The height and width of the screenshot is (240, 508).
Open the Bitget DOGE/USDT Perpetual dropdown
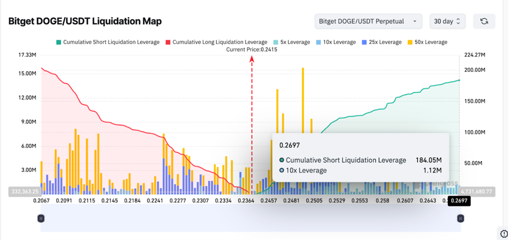[x=368, y=21]
